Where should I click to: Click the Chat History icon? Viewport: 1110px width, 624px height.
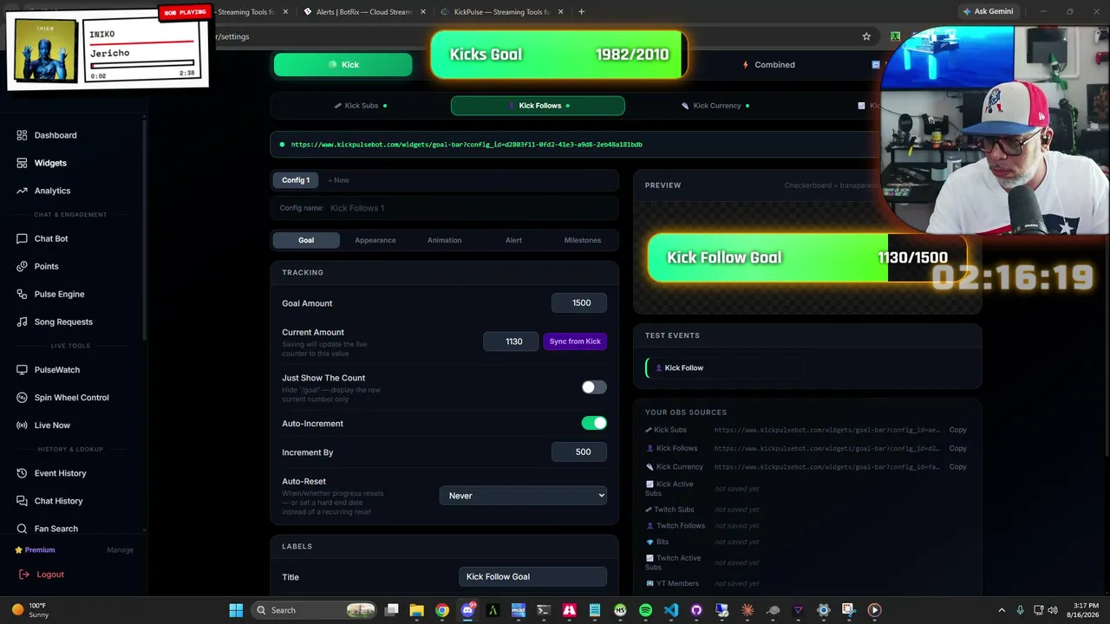22,501
